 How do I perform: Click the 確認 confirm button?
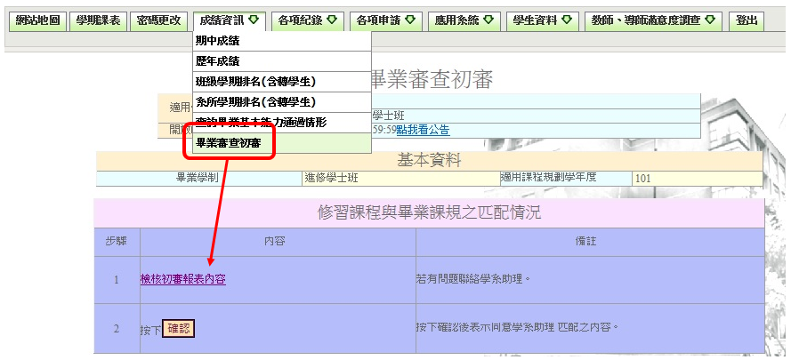178,329
